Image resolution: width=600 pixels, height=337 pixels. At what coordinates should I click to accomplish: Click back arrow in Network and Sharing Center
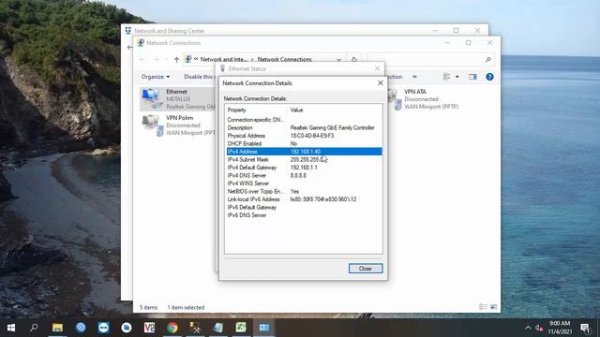129,48
